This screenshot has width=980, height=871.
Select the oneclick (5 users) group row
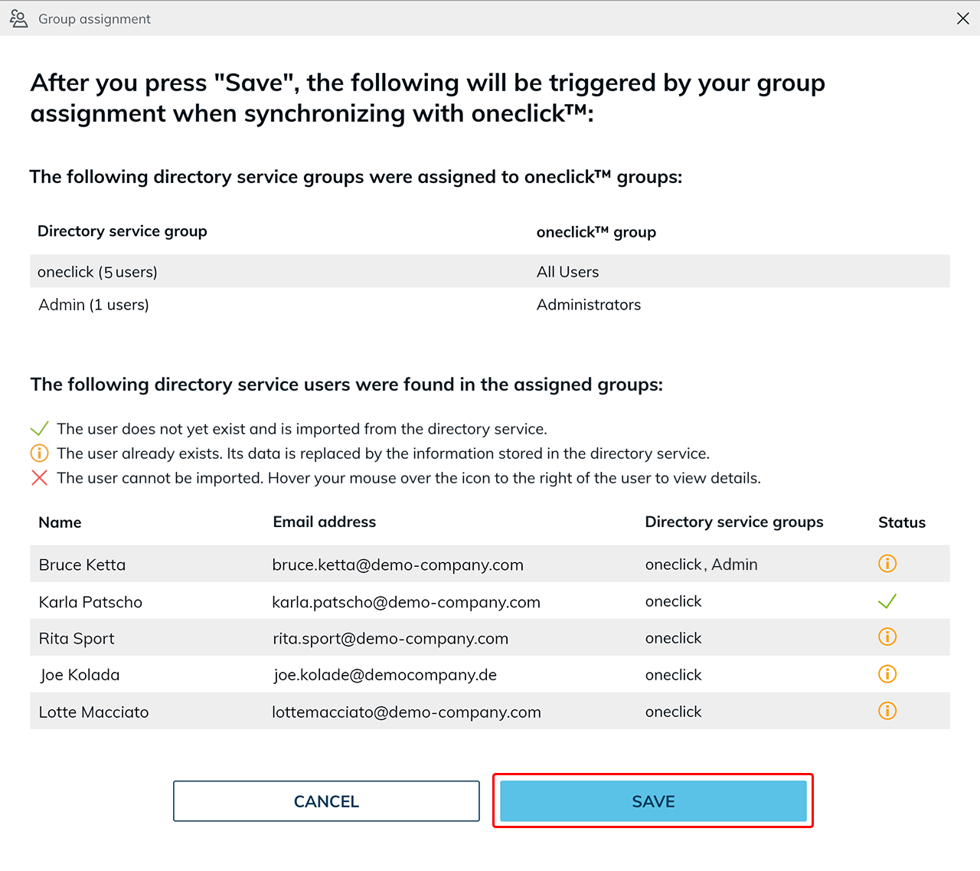(490, 272)
